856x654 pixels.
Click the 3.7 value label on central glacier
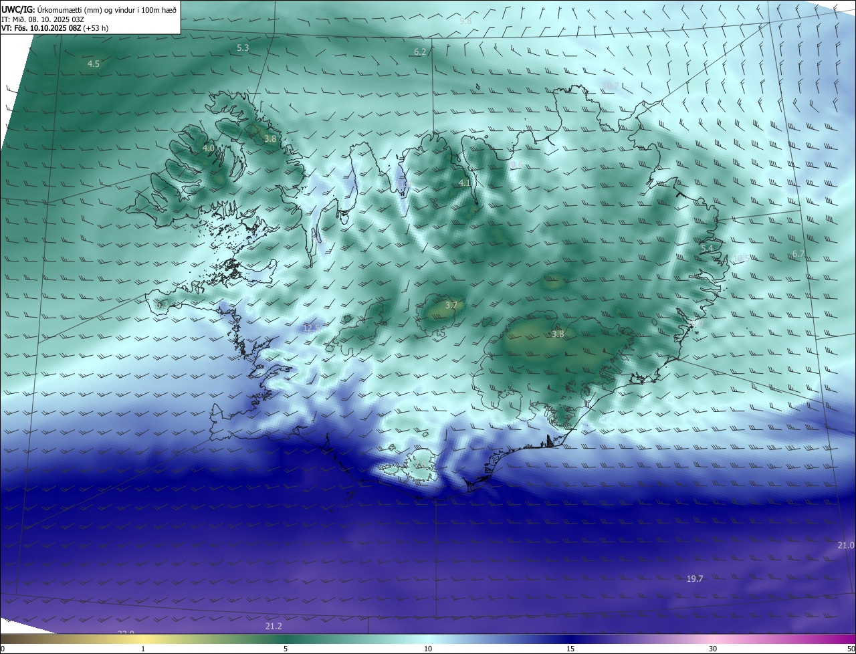coord(451,306)
